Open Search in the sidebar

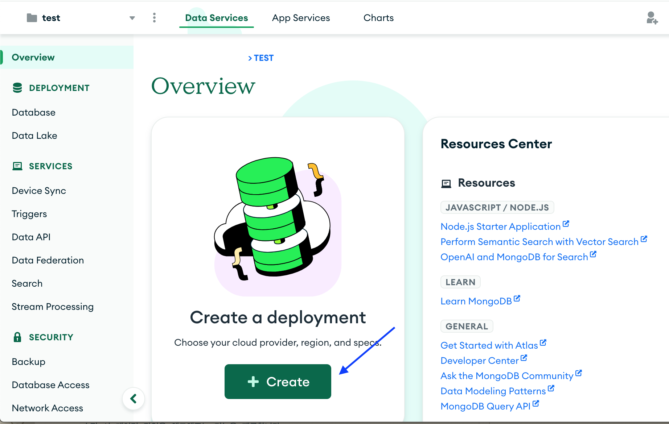pyautogui.click(x=27, y=283)
